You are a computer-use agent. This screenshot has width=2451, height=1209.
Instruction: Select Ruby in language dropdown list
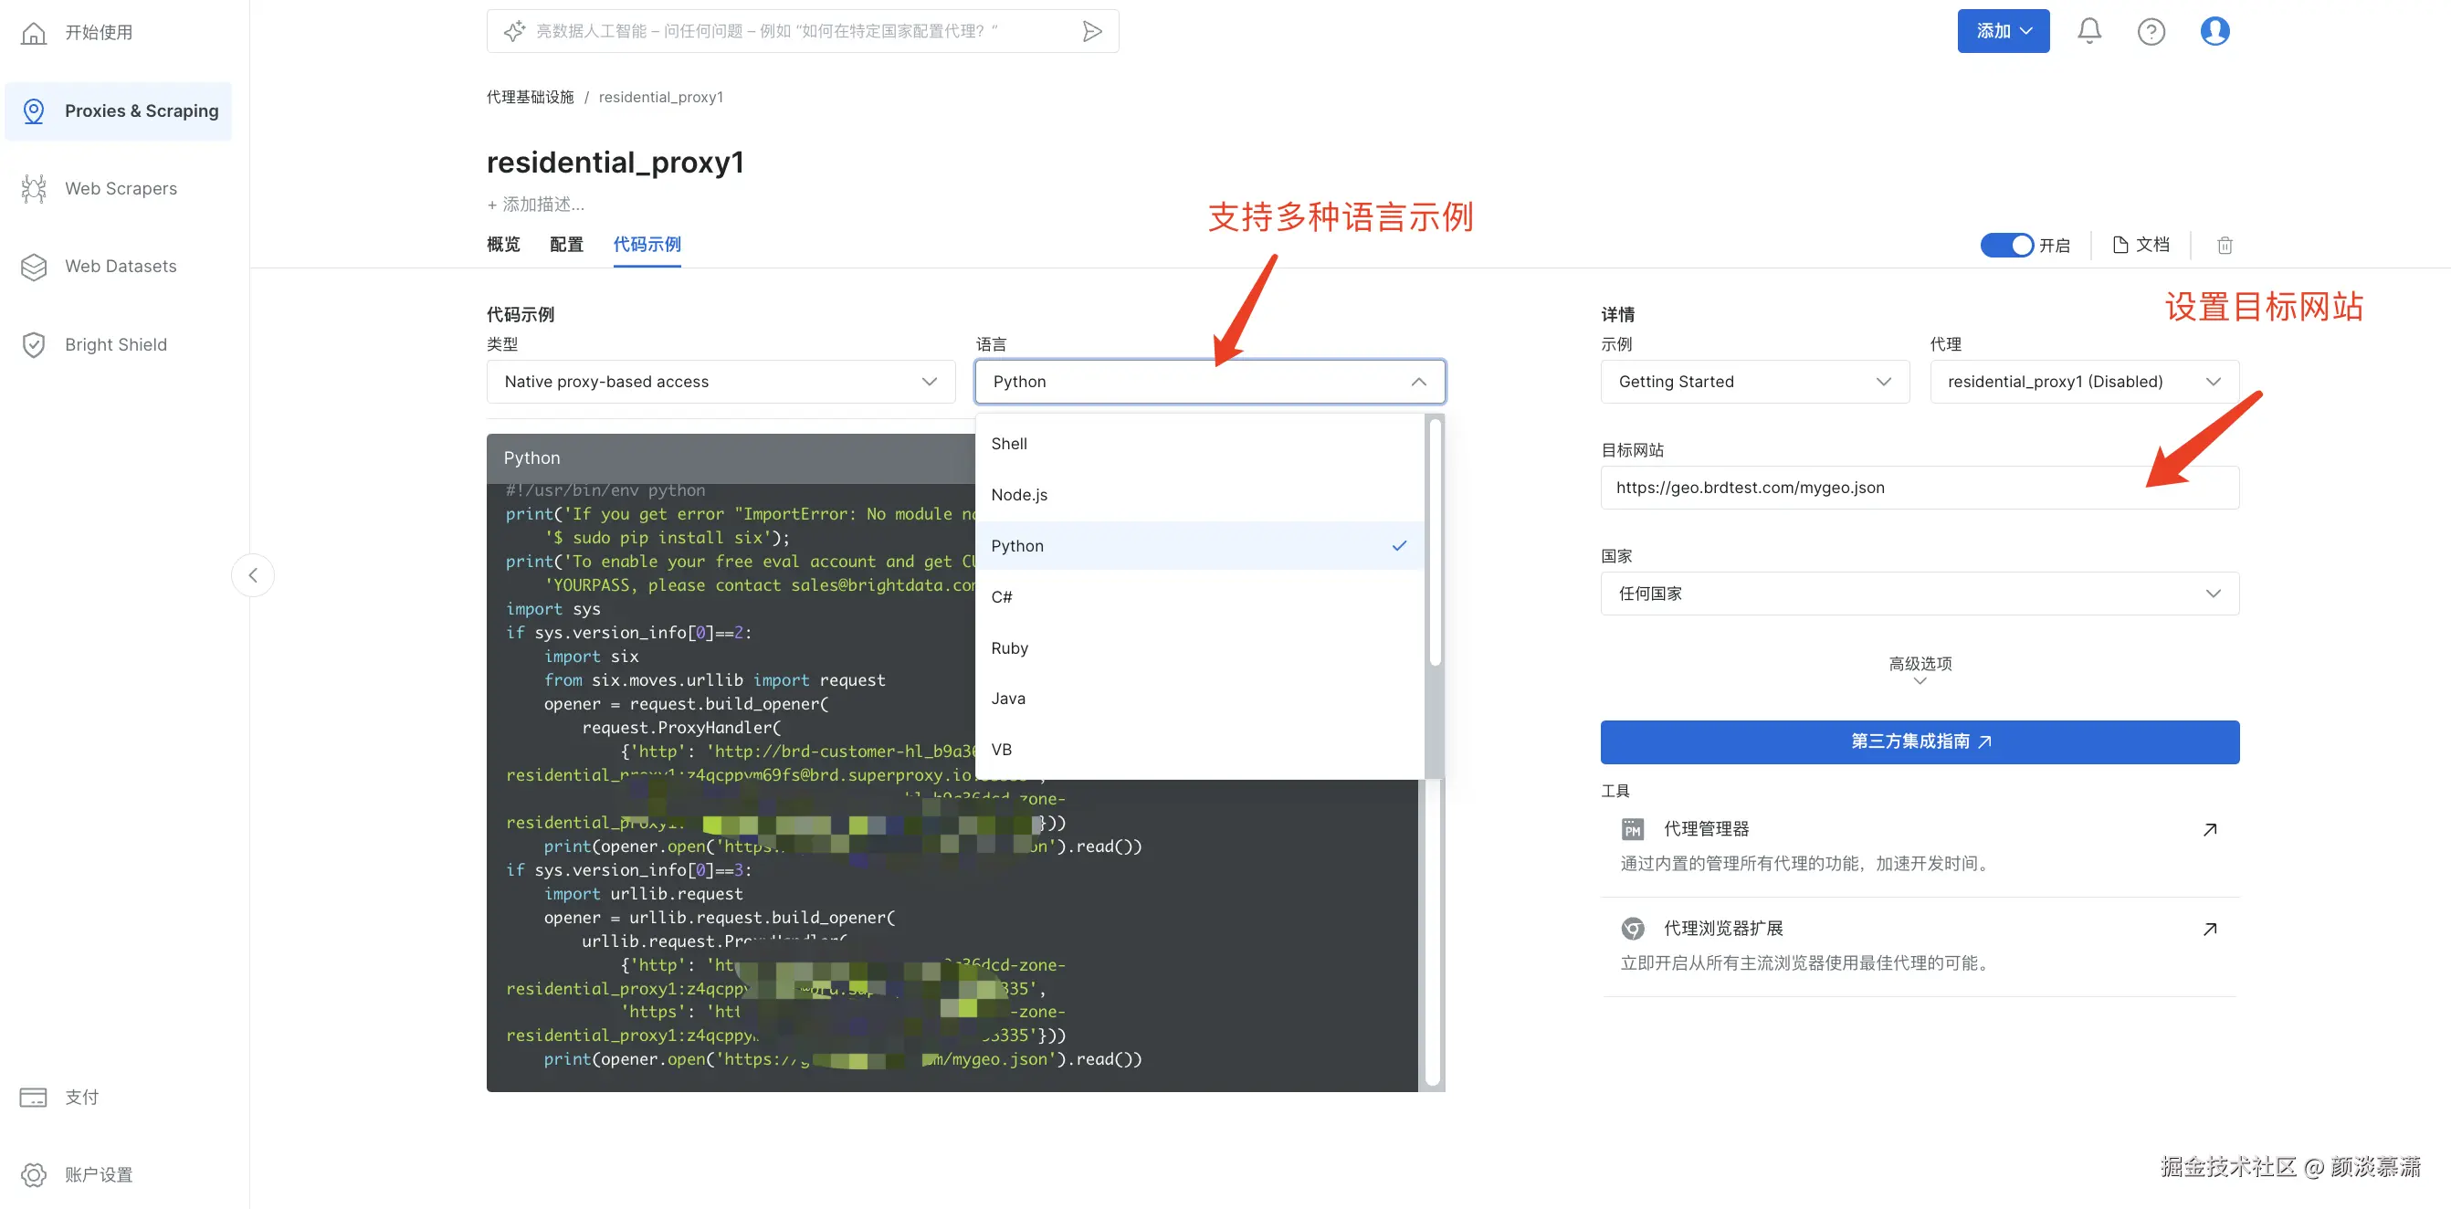[1009, 647]
